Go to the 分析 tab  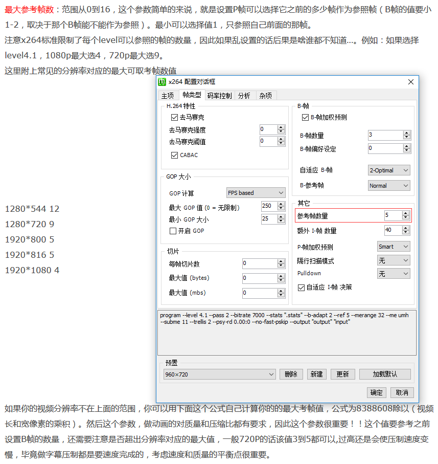[x=244, y=96]
